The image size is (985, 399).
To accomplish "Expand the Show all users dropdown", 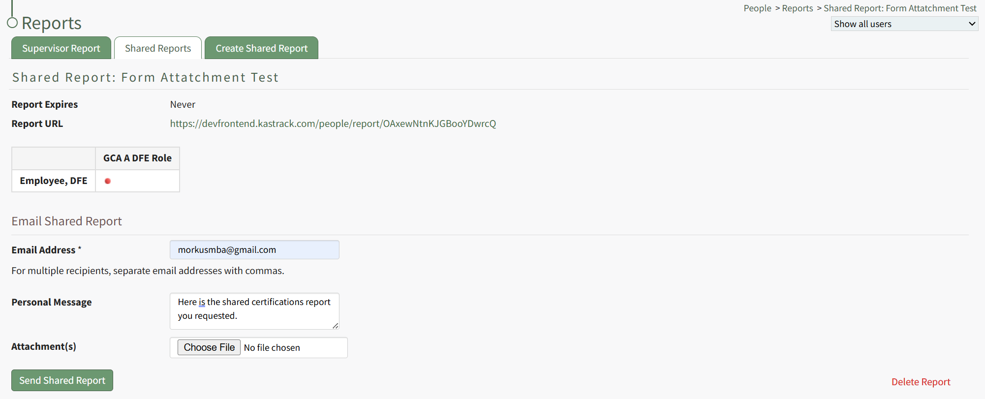I will coord(904,24).
